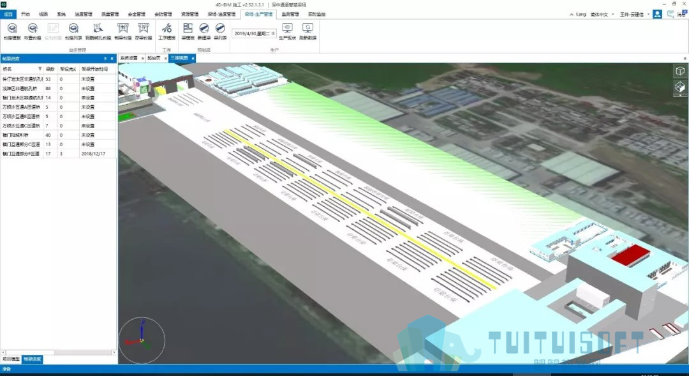Viewport: 689px width, 376px height.
Task: Select the table row with beam count 40
Action: [x=59, y=135]
